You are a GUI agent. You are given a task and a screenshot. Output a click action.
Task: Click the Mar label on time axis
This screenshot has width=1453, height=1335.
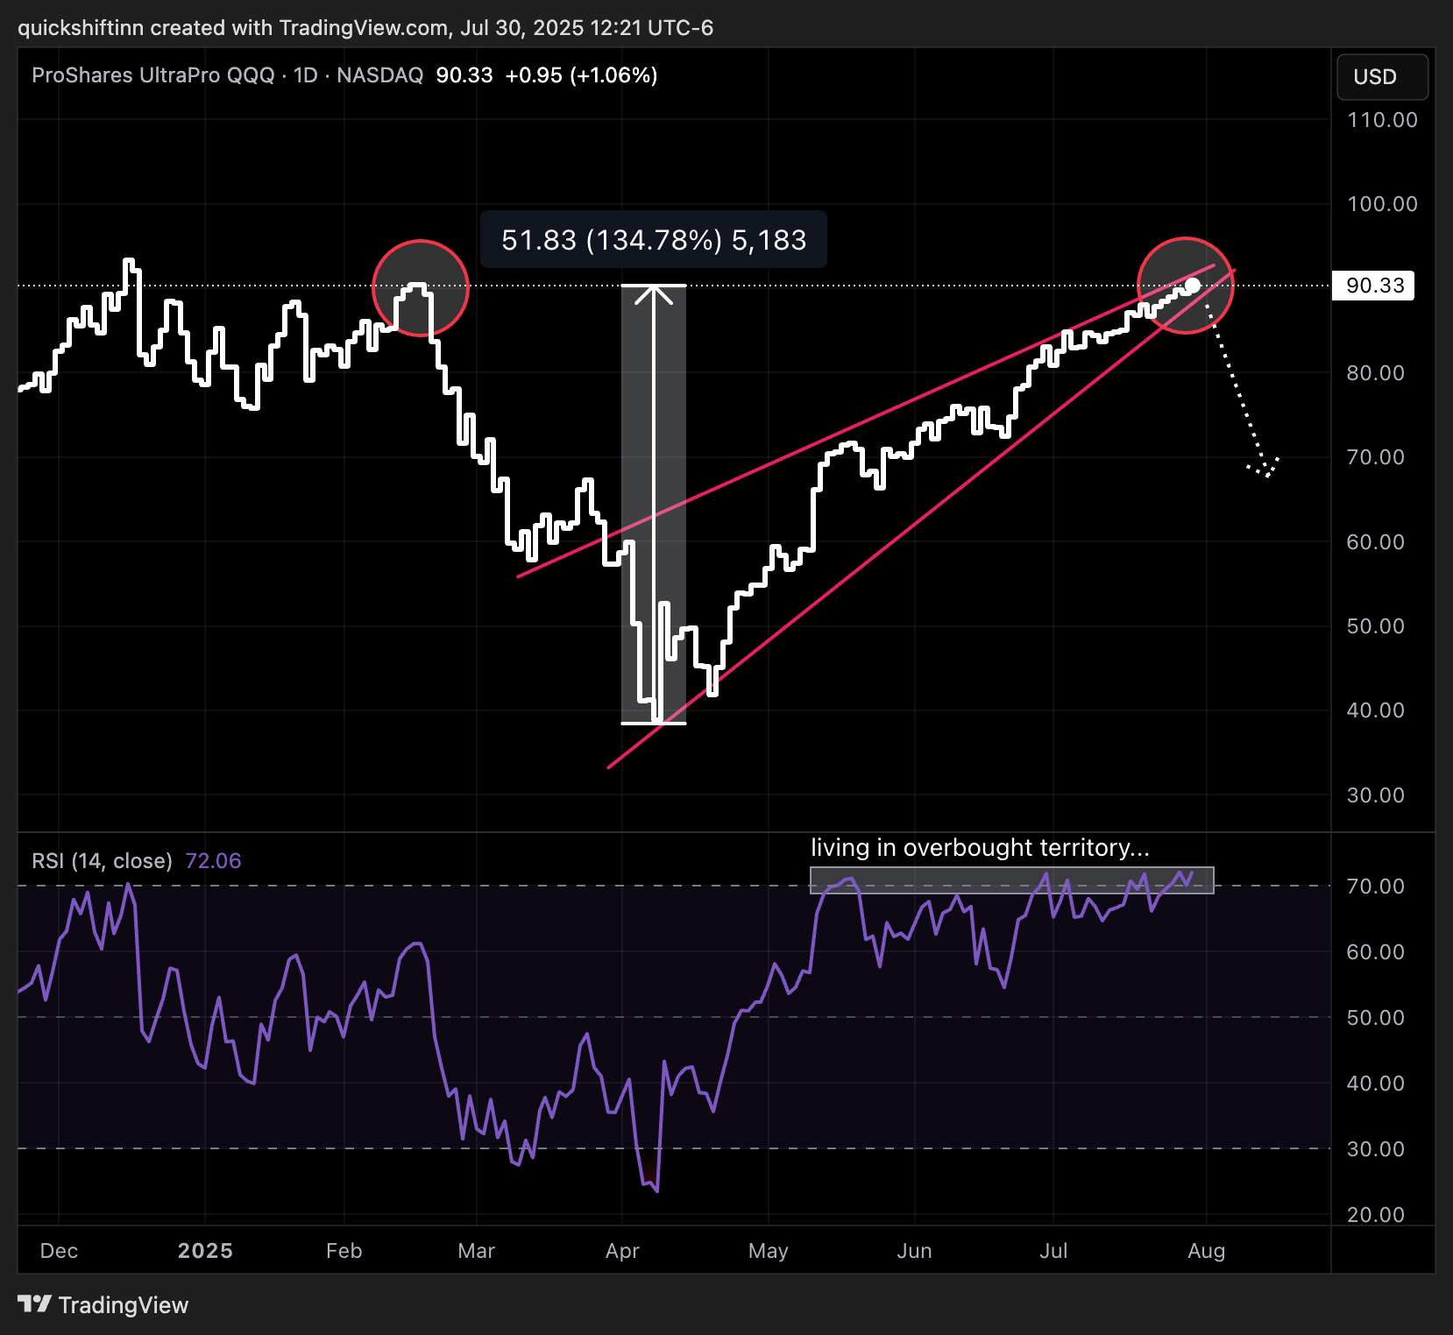[x=476, y=1251]
